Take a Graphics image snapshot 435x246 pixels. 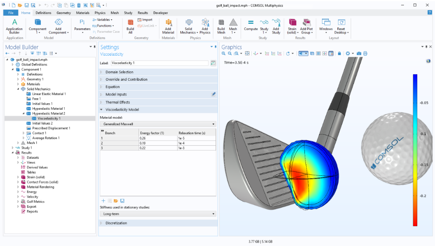359,54
